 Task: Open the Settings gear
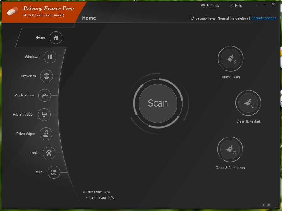(x=210, y=5)
